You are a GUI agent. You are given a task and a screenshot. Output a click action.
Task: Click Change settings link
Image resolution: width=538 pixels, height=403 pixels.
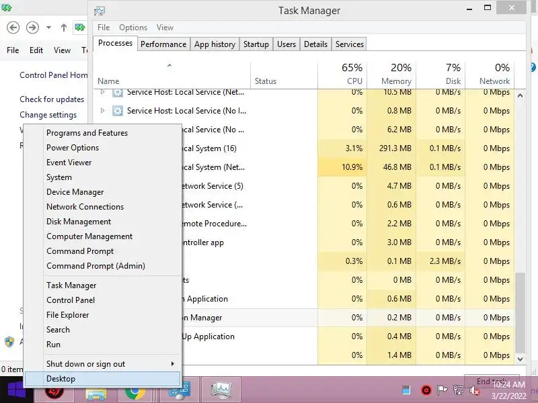48,115
